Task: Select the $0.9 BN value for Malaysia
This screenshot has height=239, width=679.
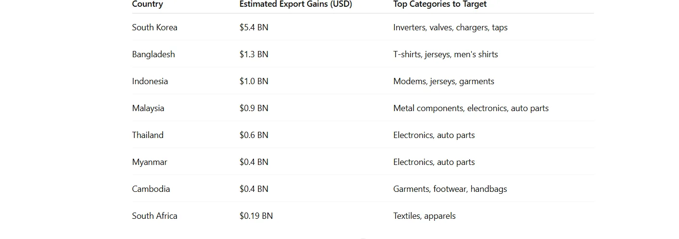Action: (x=254, y=108)
